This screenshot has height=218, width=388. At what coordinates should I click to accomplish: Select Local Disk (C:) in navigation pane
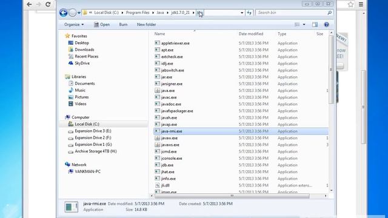click(x=87, y=124)
